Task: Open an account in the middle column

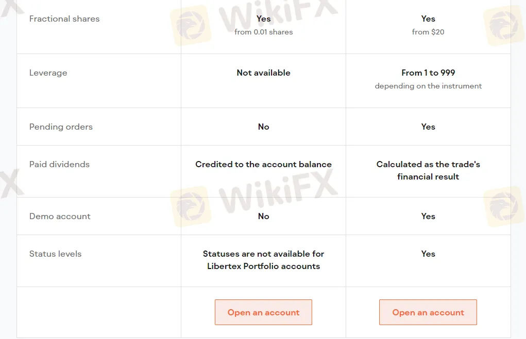Action: tap(263, 312)
